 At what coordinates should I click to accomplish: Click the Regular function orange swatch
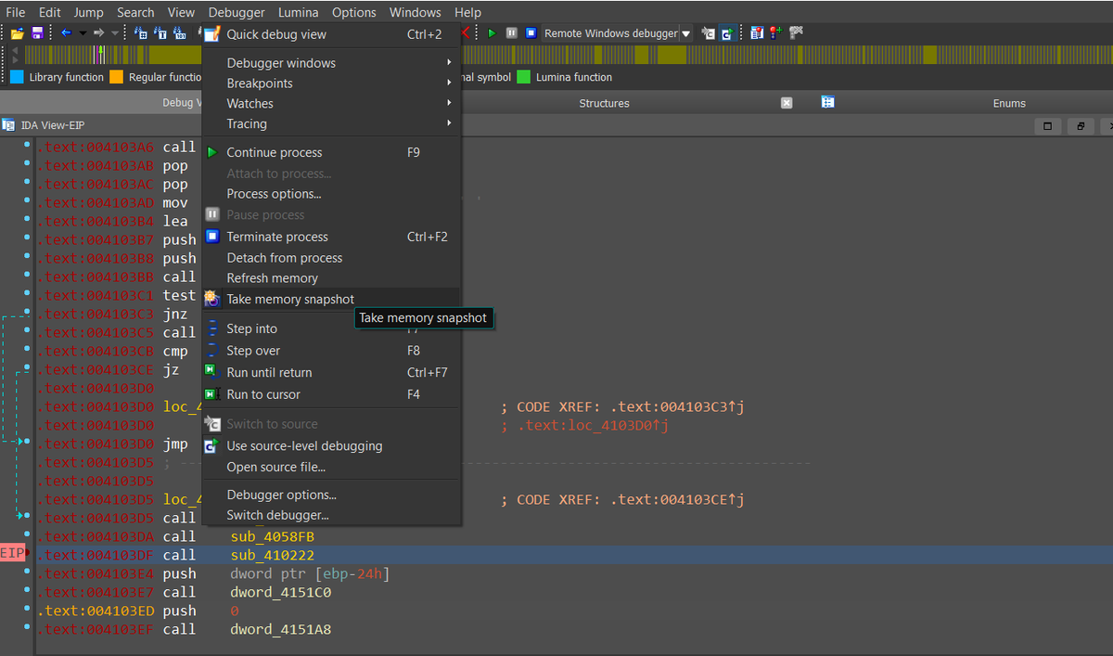(116, 77)
